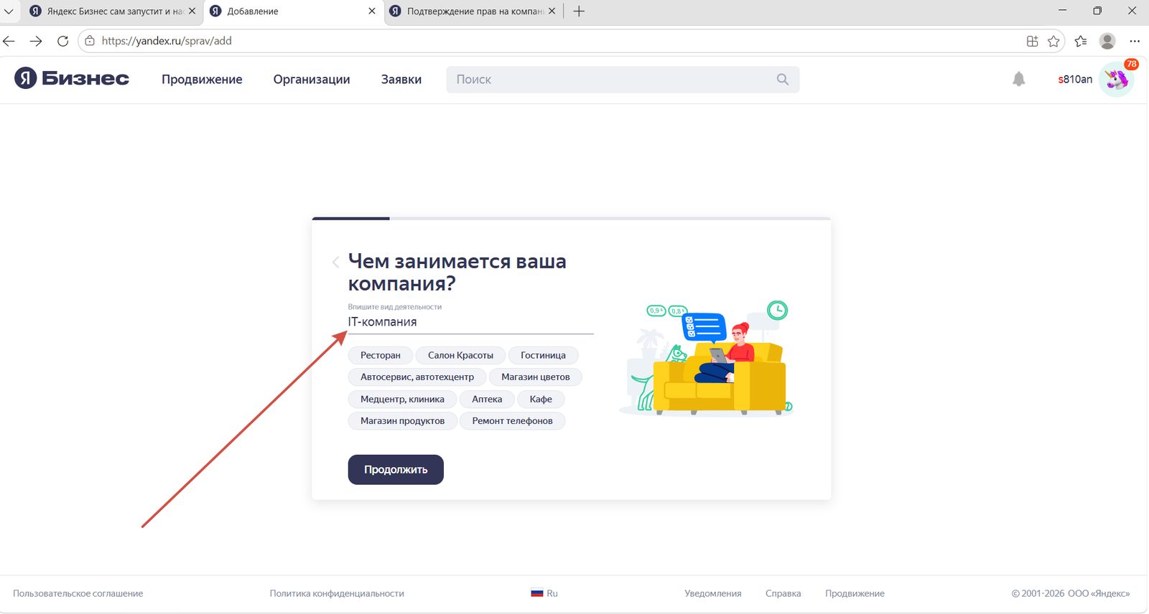Go back using the left chevron in form
The image size is (1149, 614).
pyautogui.click(x=335, y=262)
